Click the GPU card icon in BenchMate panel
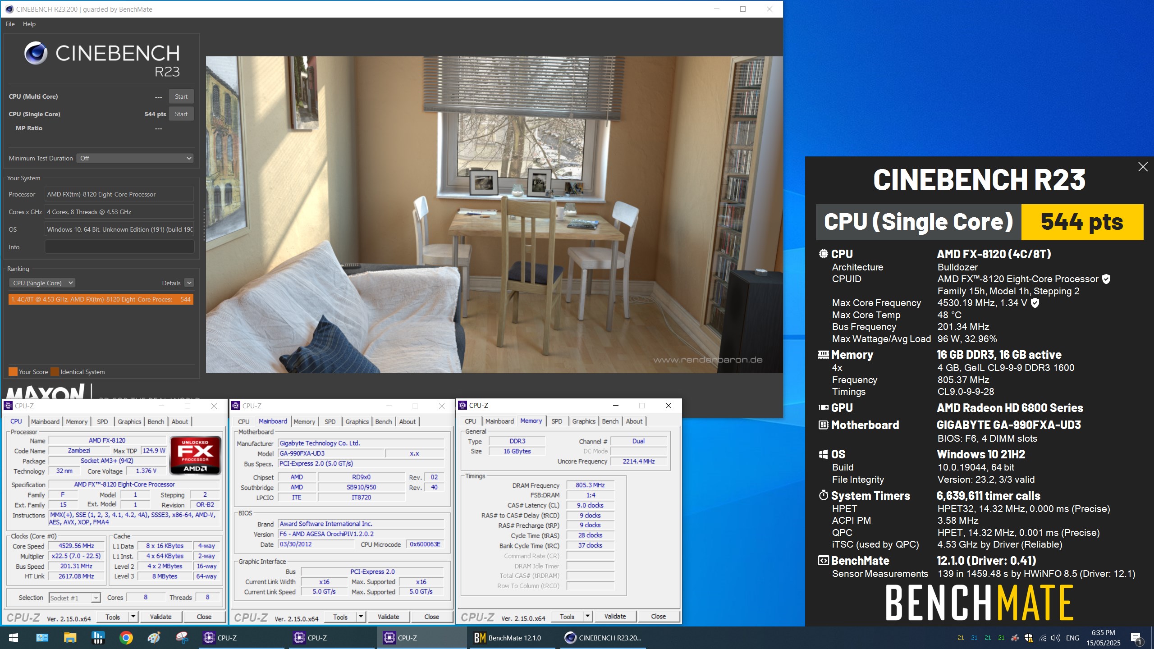The width and height of the screenshot is (1154, 649). point(823,408)
